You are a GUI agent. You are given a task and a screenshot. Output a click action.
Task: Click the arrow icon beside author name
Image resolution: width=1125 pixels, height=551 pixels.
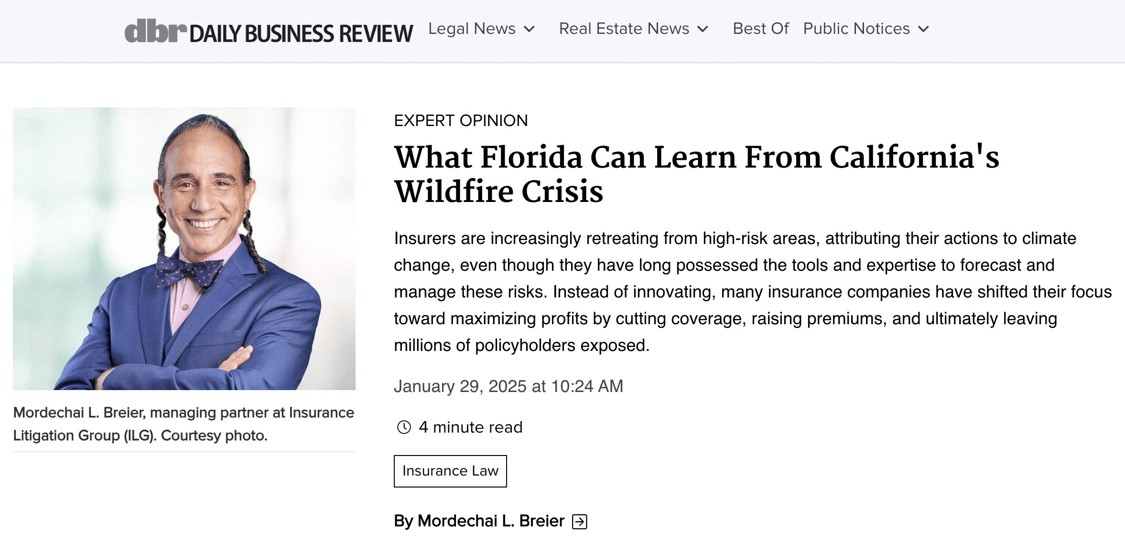(x=580, y=521)
